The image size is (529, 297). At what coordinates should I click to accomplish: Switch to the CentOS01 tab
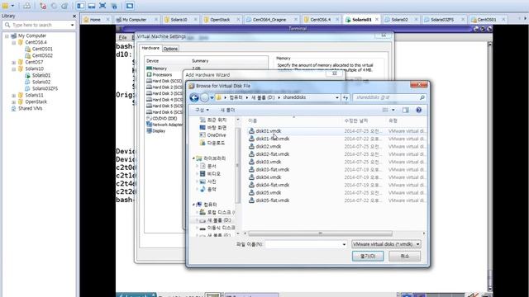487,20
